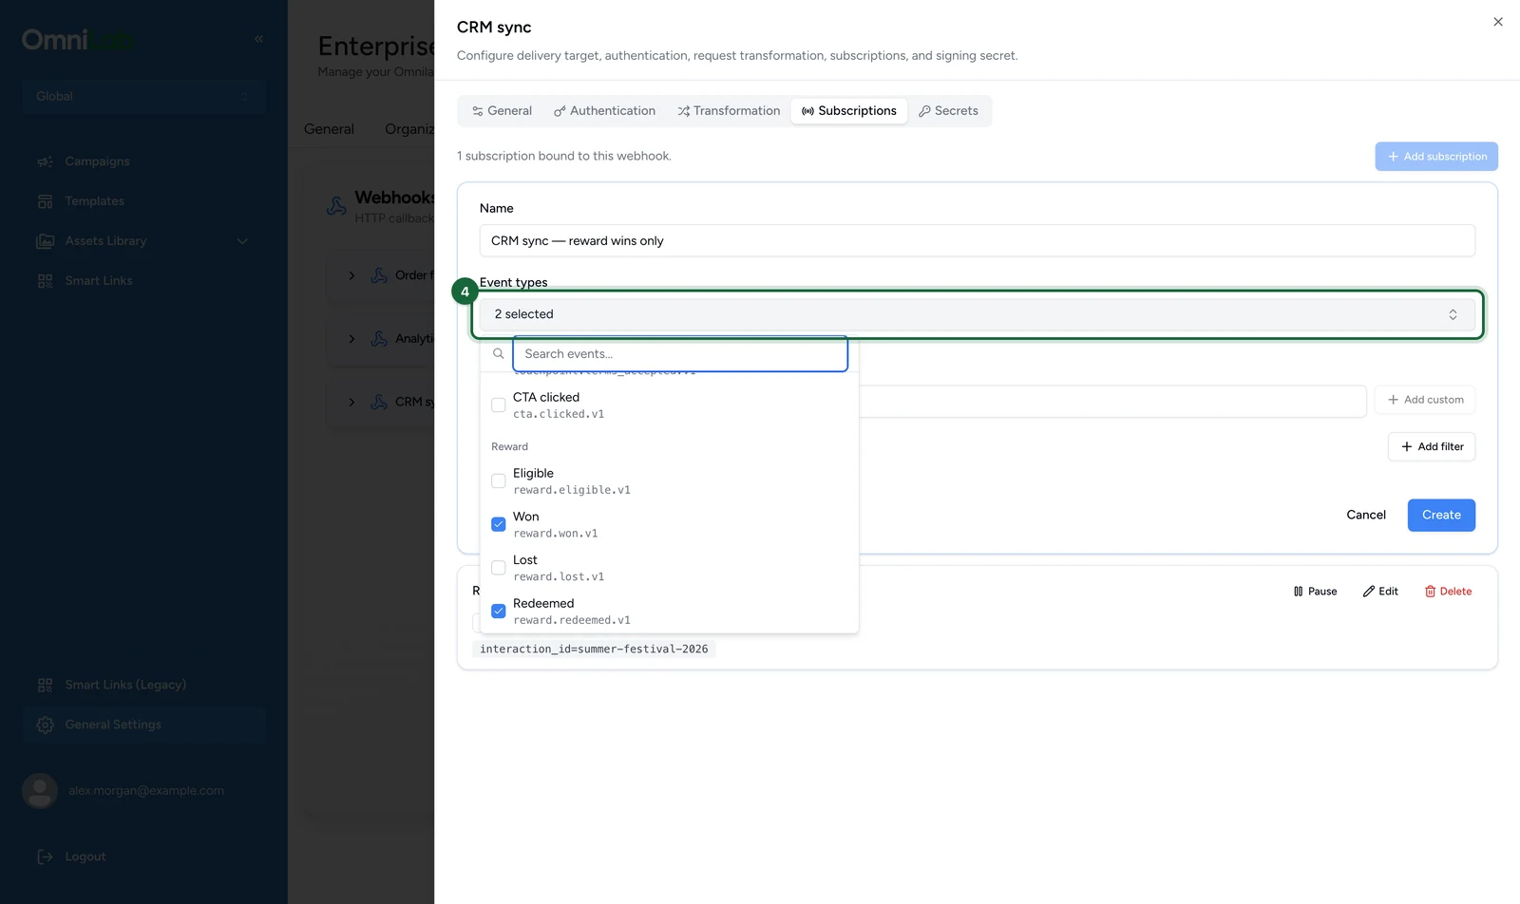Click the interaction_id=summer-festival-2026 filter tag
Screen dimensions: 1520x904
click(x=594, y=650)
